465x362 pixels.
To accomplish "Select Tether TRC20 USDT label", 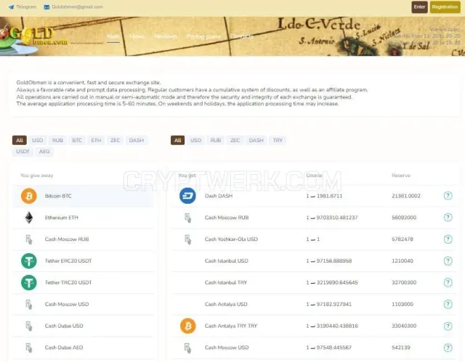I will pos(68,282).
